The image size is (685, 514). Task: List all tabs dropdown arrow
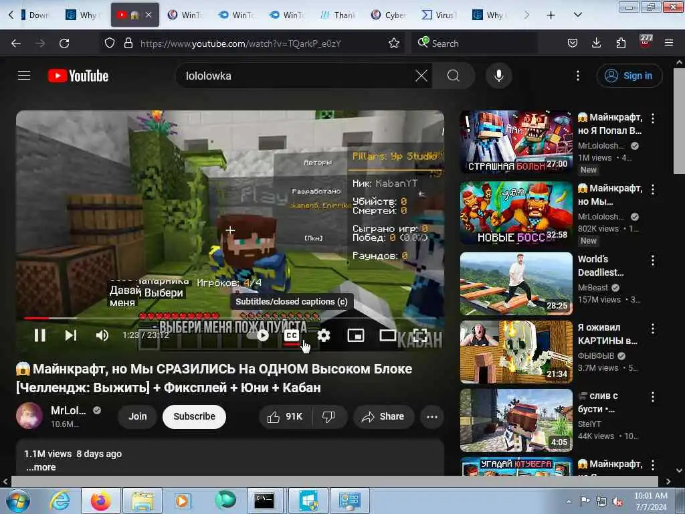[x=577, y=15]
